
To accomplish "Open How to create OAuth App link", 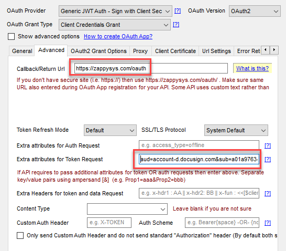I will [118, 36].
